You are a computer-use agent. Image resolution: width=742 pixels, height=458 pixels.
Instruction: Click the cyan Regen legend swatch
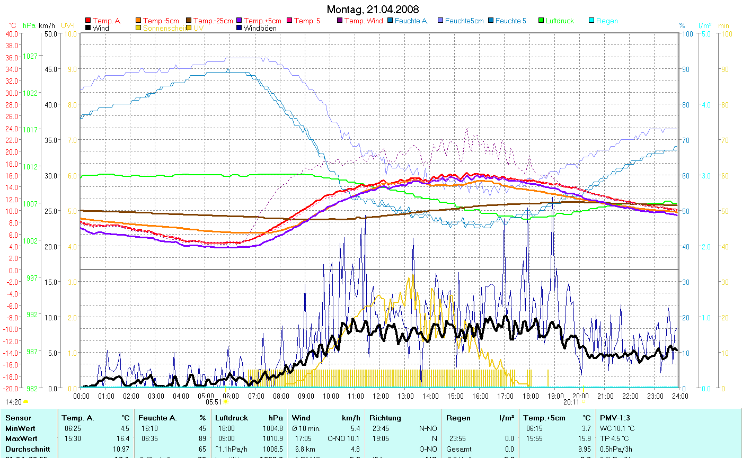[x=591, y=21]
